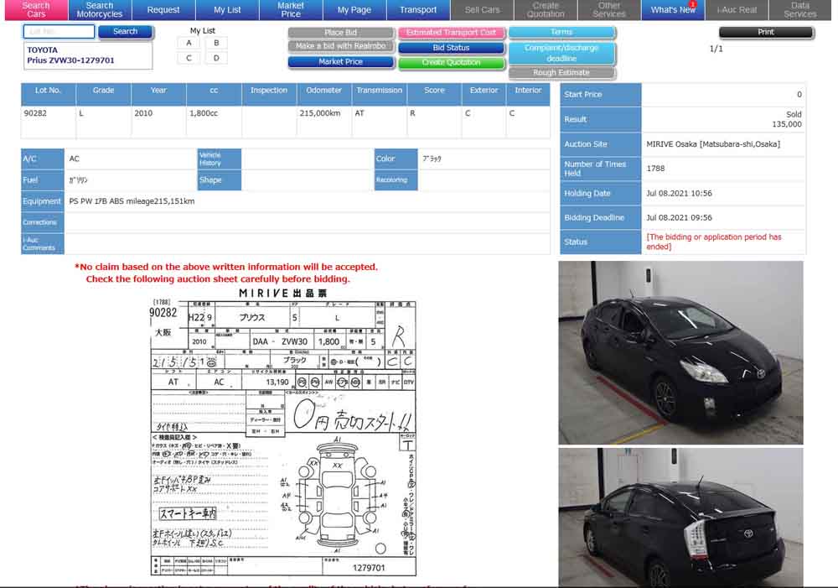Viewport: 838px width, 588px height.
Task: Click the Place Bid button
Action: [x=341, y=33]
